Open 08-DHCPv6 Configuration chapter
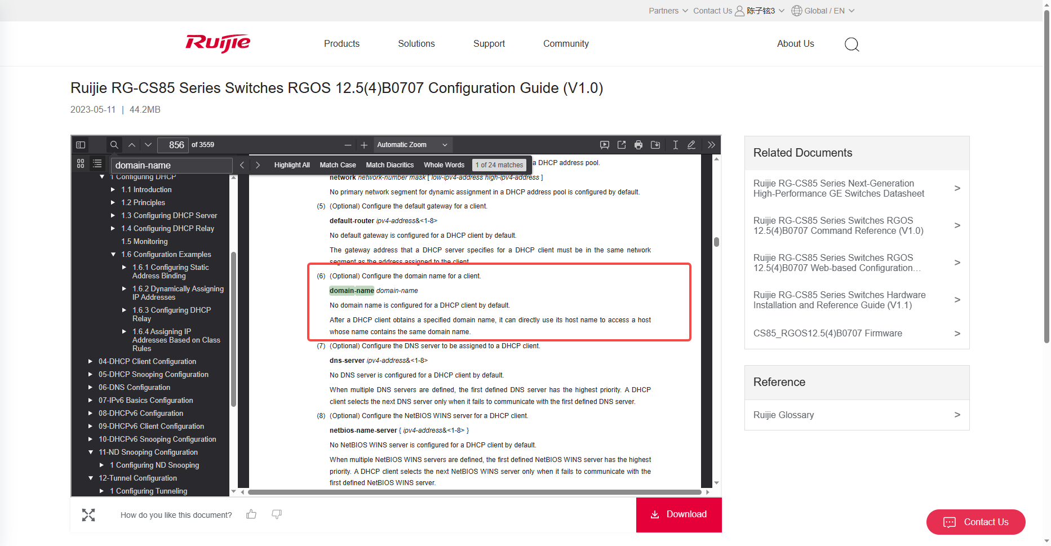Image resolution: width=1051 pixels, height=546 pixels. click(x=141, y=414)
